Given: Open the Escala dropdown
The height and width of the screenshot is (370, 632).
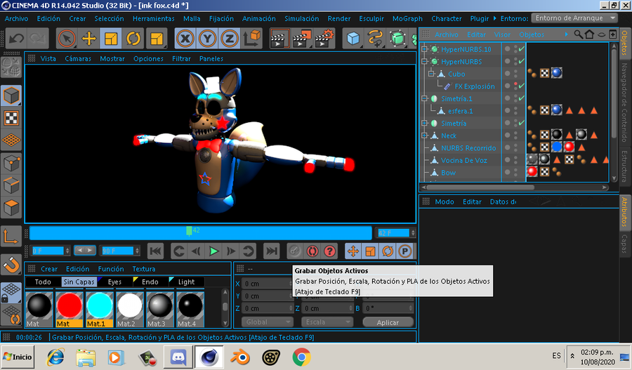Looking at the screenshot, I should point(327,322).
